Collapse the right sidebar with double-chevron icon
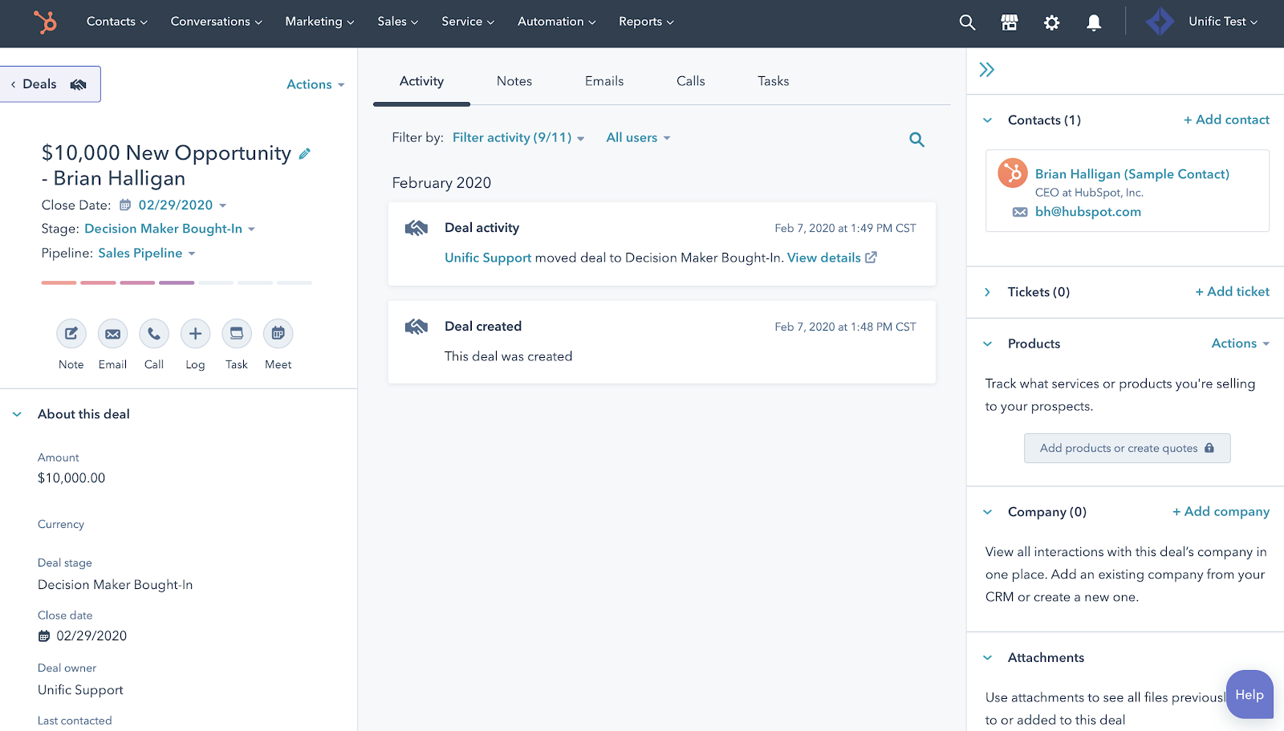The height and width of the screenshot is (731, 1284). 987,70
